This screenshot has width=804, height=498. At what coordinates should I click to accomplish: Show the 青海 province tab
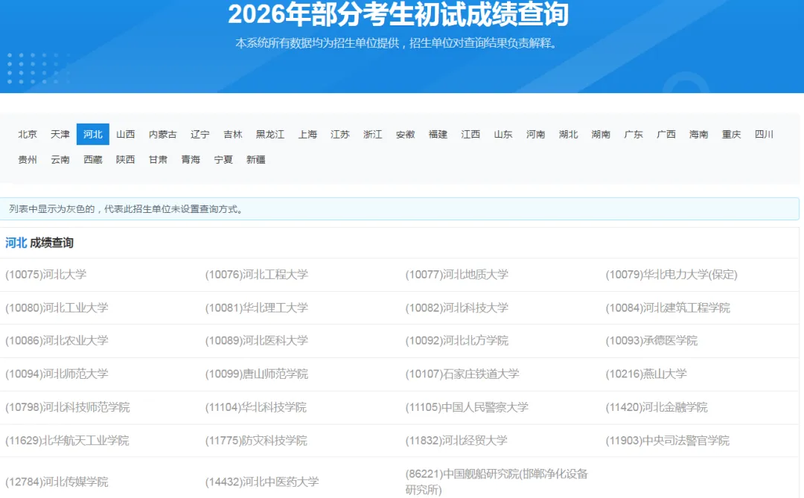[191, 160]
